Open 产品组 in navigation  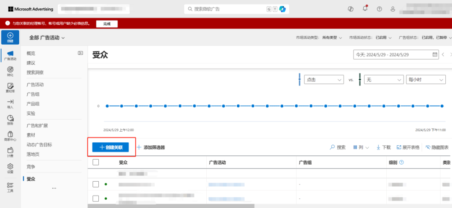33,104
